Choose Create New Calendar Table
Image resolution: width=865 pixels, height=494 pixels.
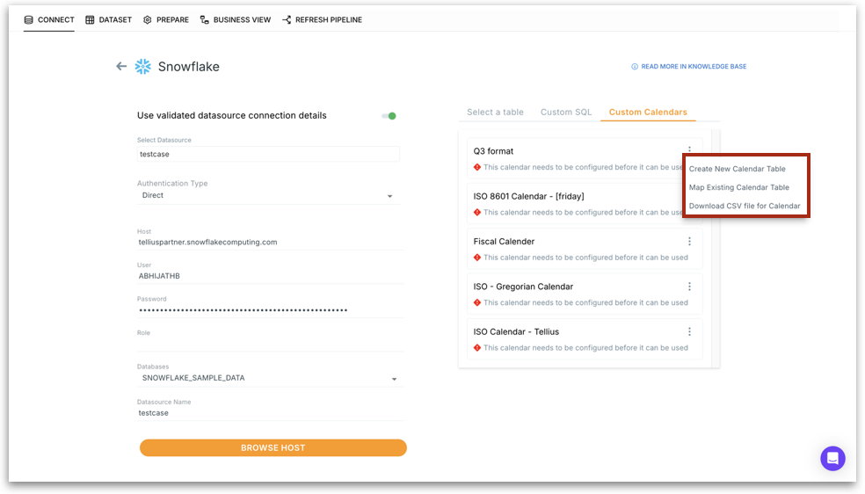tap(737, 169)
